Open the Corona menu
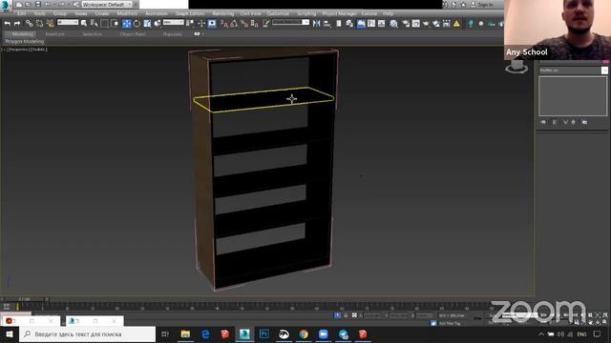Image resolution: width=611 pixels, height=343 pixels. pyautogui.click(x=369, y=13)
